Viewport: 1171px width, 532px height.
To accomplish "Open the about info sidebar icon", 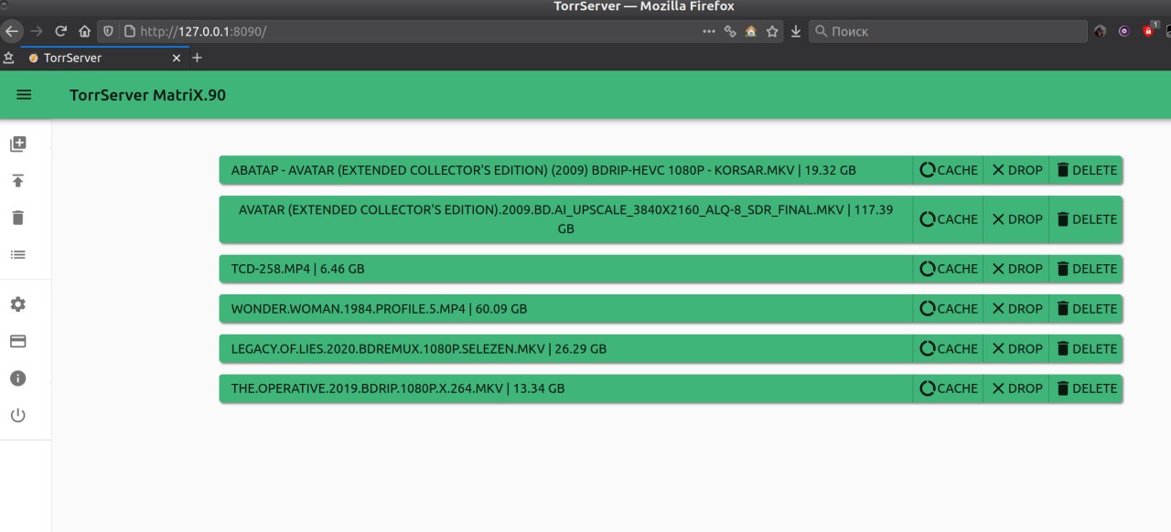I will coord(18,378).
